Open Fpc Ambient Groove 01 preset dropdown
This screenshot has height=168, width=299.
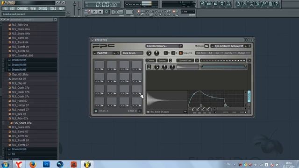249,46
